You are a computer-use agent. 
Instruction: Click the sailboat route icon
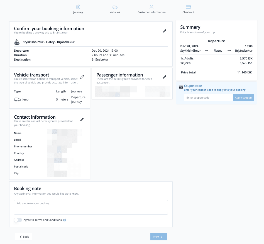(x=17, y=42)
